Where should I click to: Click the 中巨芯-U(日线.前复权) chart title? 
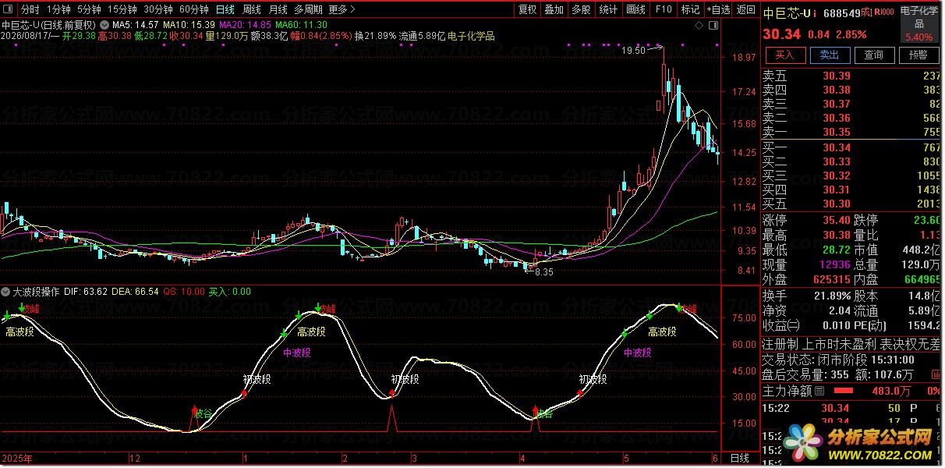point(49,25)
